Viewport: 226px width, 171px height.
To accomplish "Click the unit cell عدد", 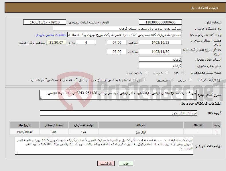I will 83,132.
